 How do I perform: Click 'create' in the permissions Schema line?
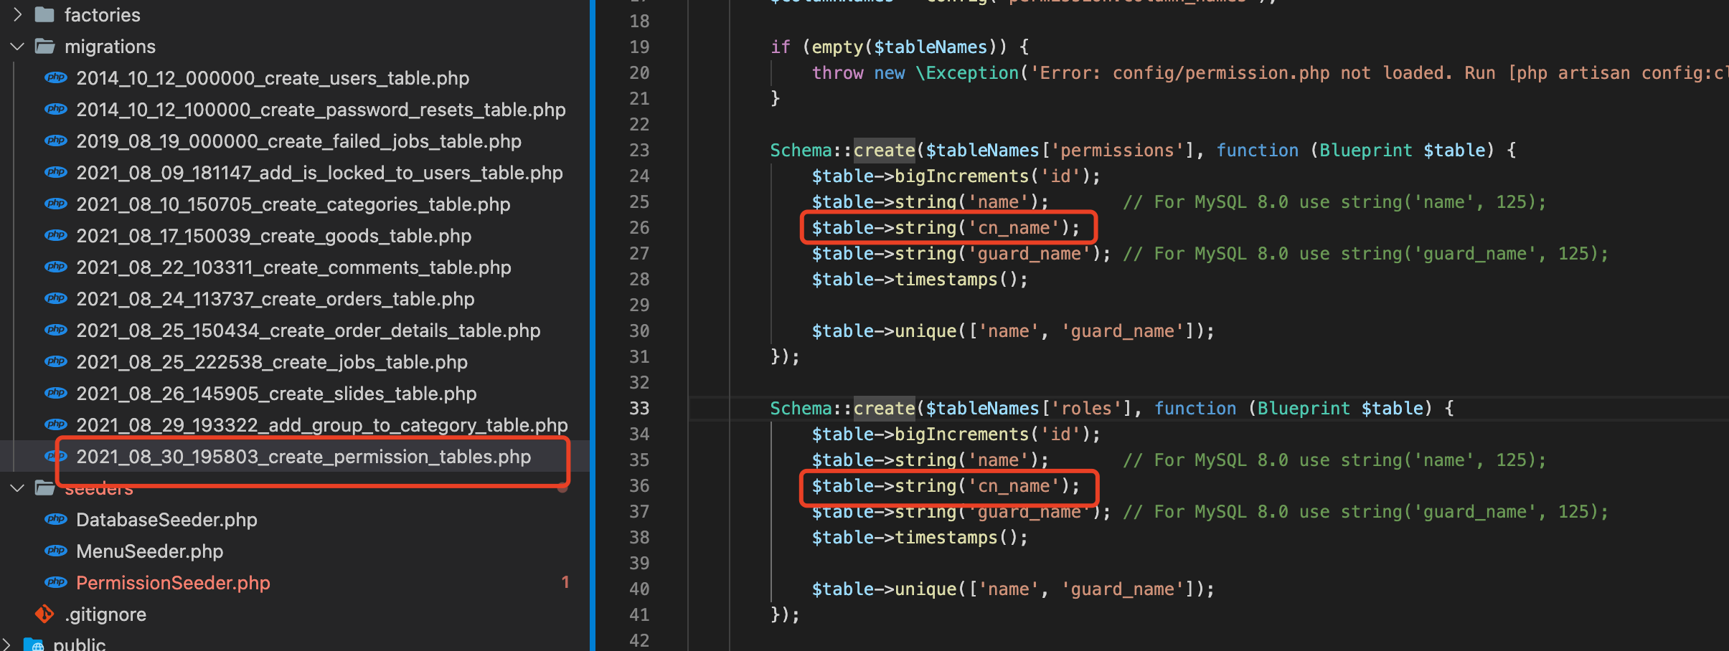point(884,150)
